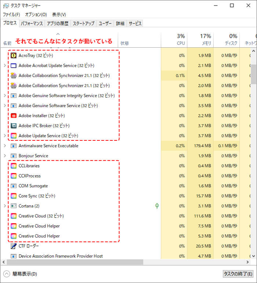
Task: Expand Adobe Genuine Software Service row
Action: (x=5, y=106)
